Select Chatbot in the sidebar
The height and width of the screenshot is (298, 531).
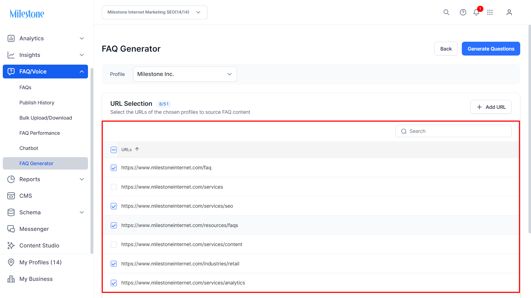click(29, 148)
